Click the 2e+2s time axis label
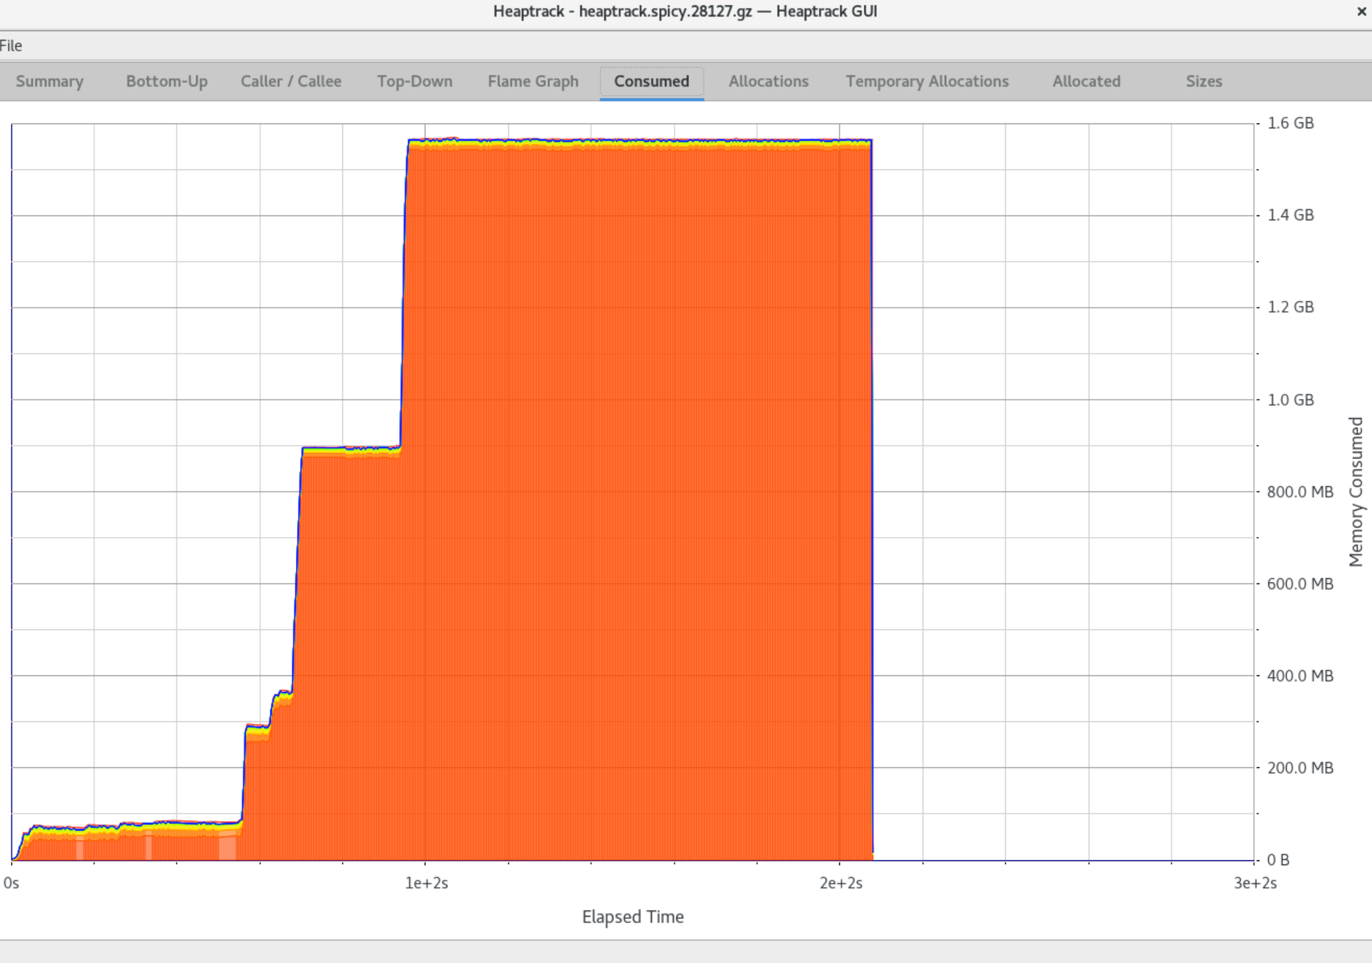This screenshot has height=963, width=1372. click(x=840, y=884)
